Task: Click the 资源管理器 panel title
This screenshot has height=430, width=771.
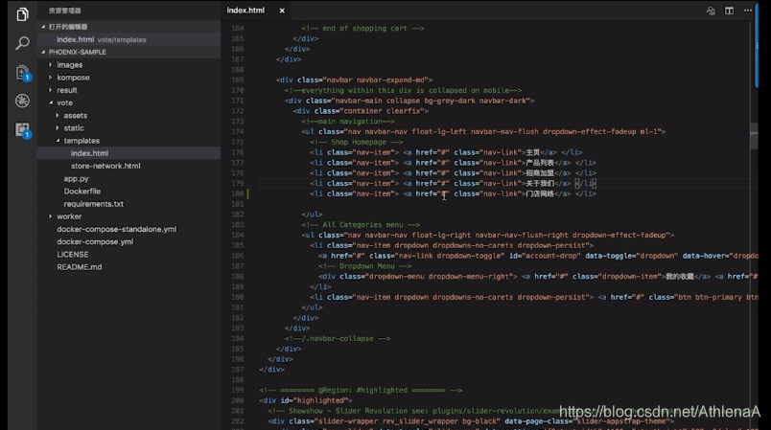Action: click(65, 11)
